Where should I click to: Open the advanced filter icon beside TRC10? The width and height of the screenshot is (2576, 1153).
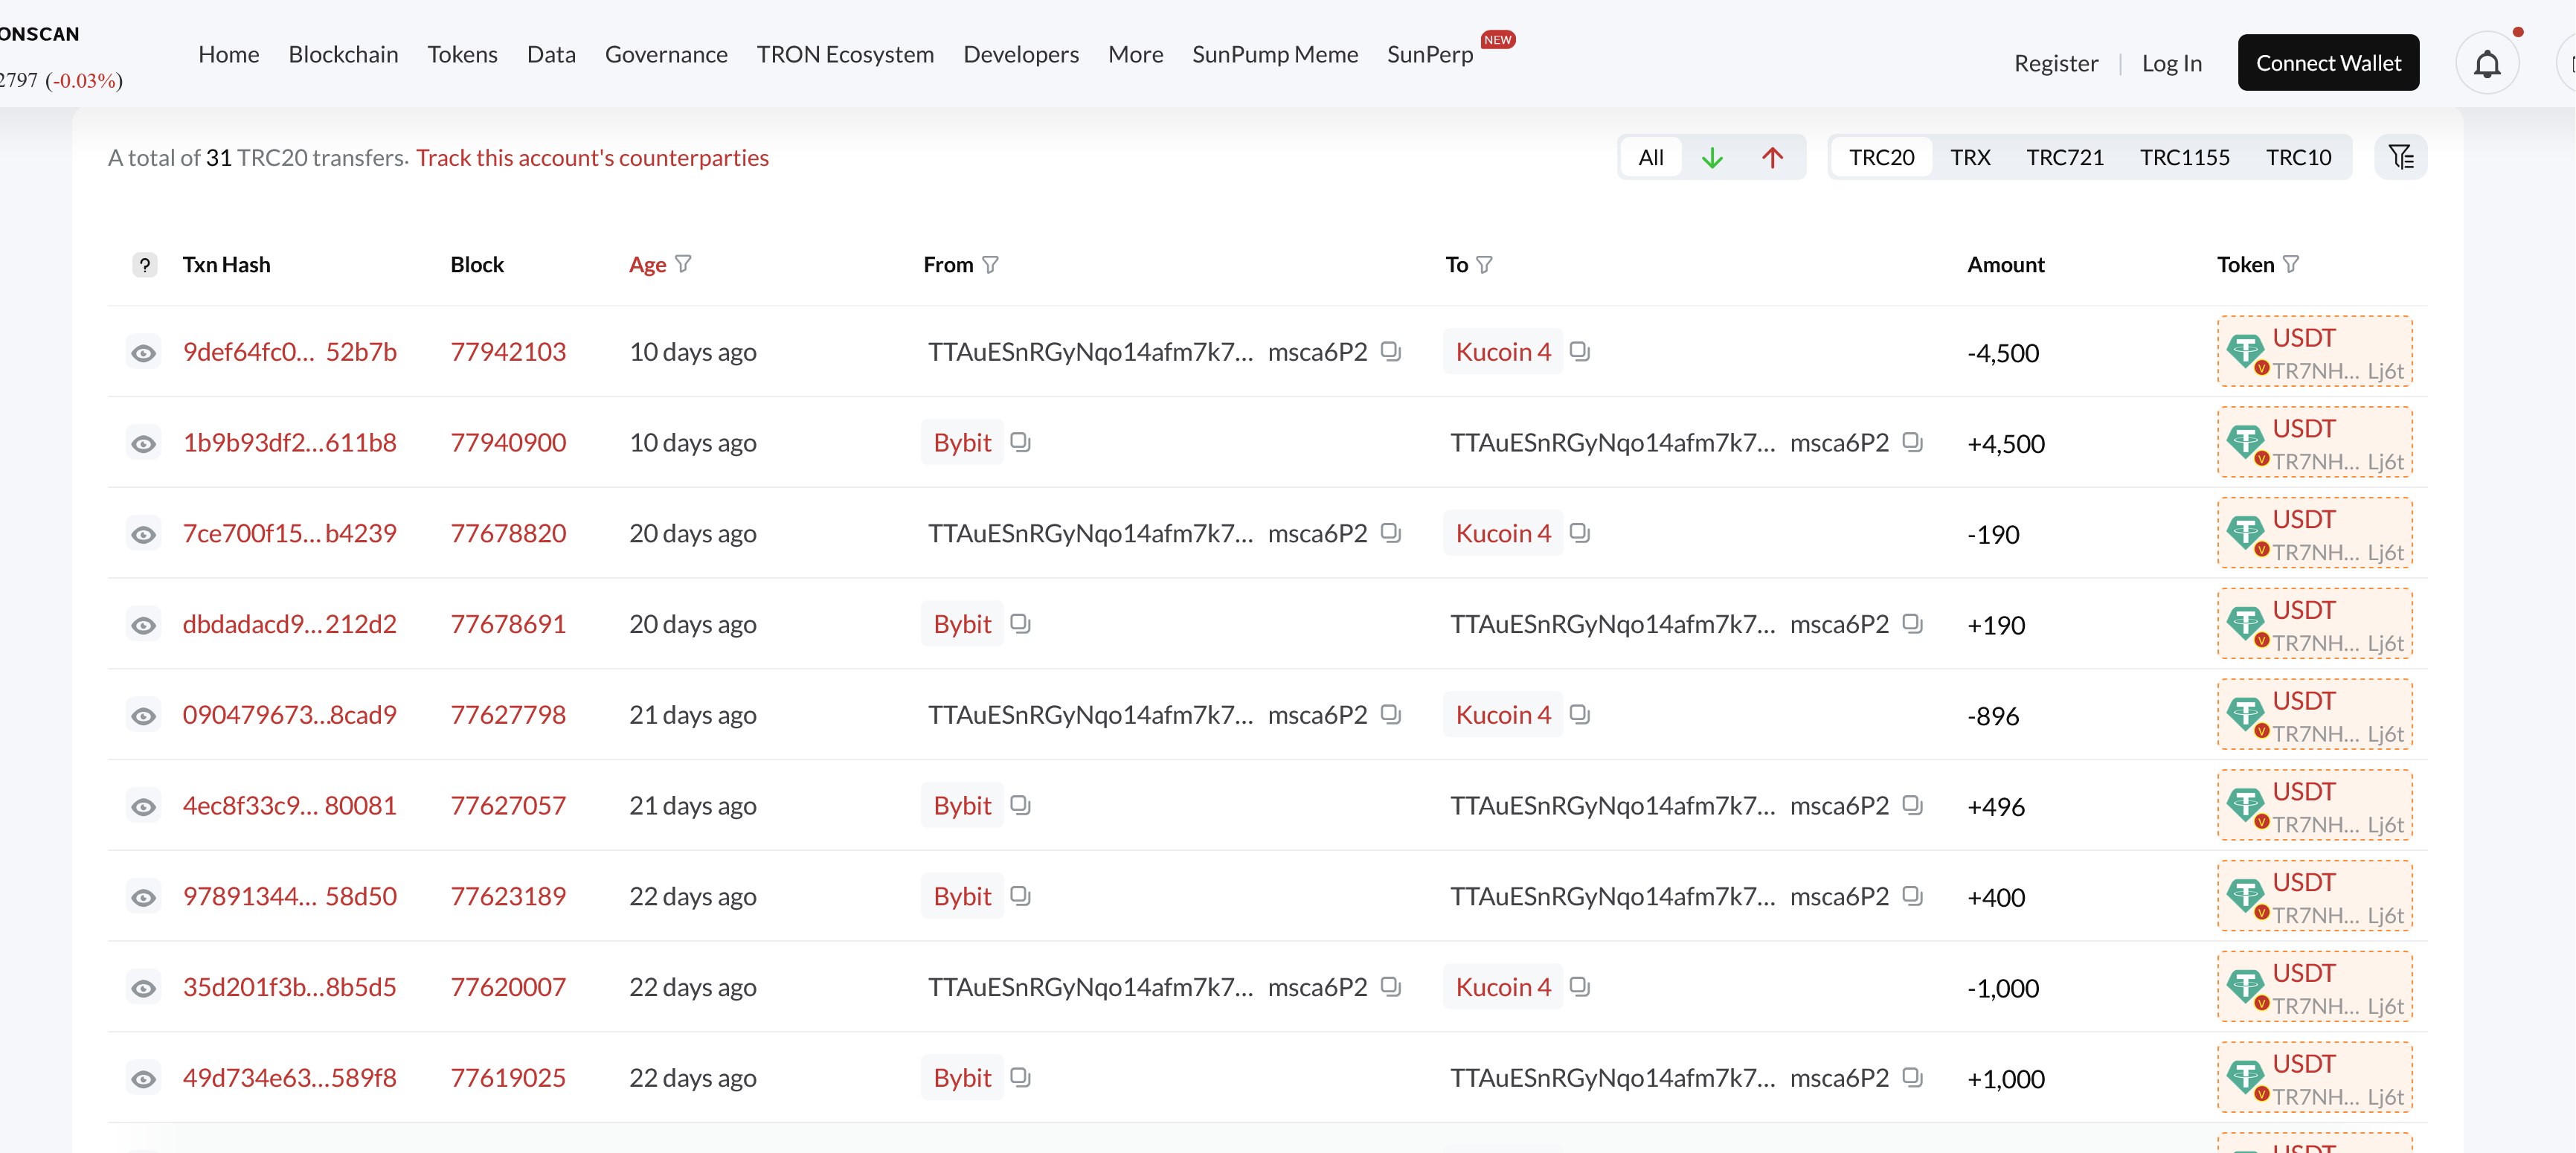pyautogui.click(x=2400, y=157)
